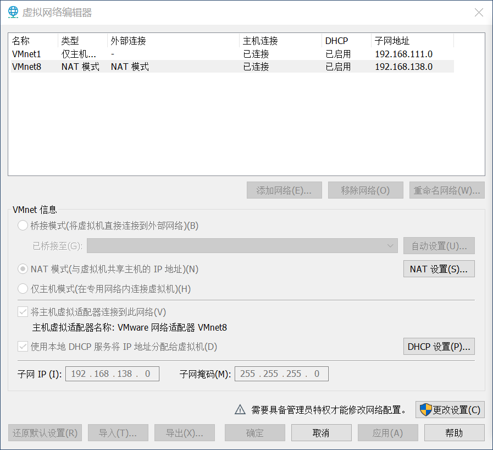Toggle 将主机虚拟适配器连接到此网络 checkbox

pyautogui.click(x=23, y=312)
